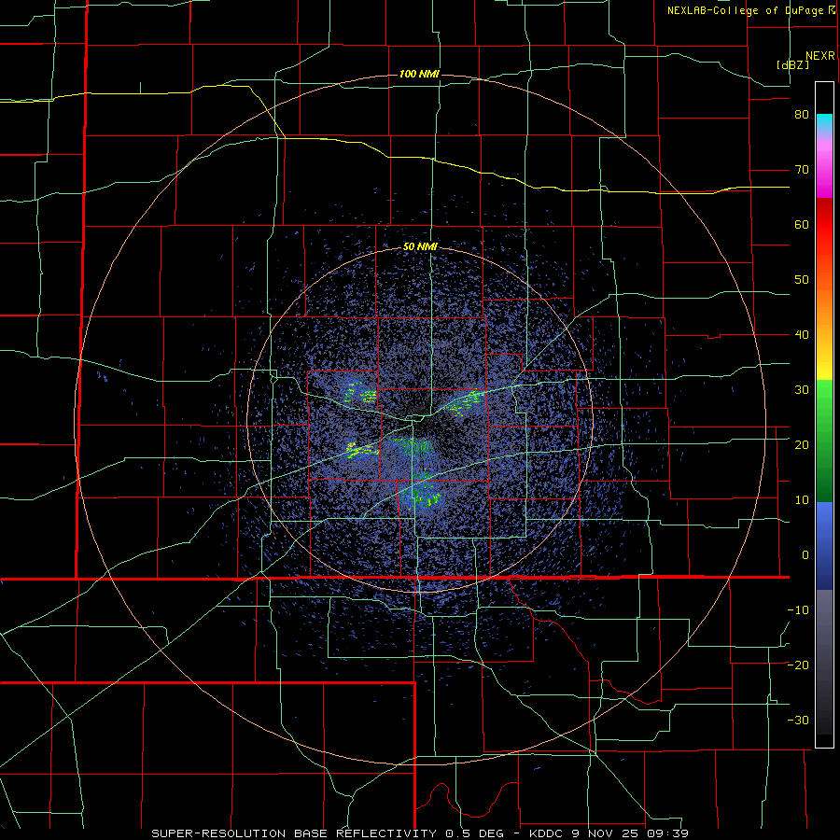The height and width of the screenshot is (840, 840).
Task: Click the 0 dBZ scale value
Action: pyautogui.click(x=805, y=555)
